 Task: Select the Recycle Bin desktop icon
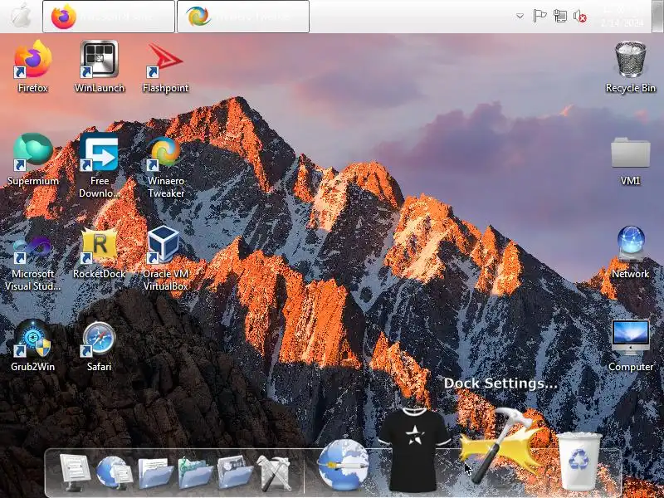pos(631,66)
